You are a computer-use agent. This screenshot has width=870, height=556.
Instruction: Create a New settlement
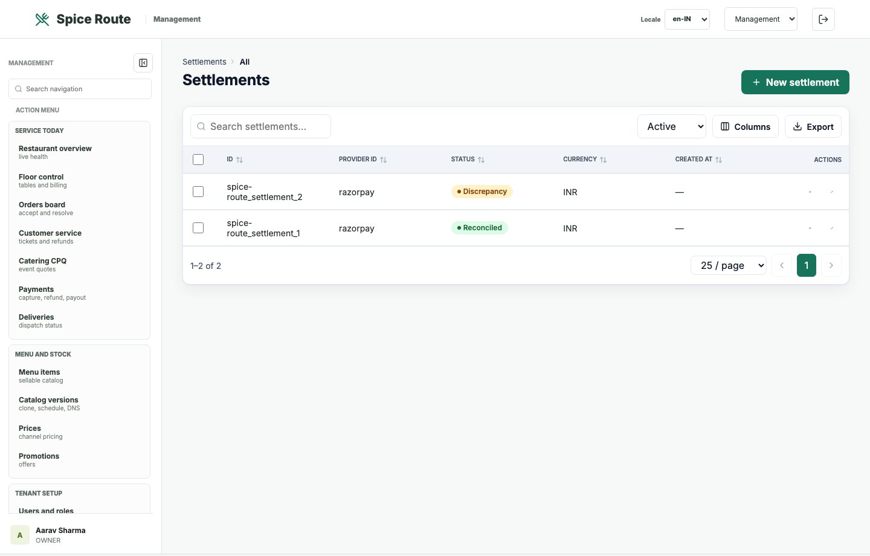[795, 82]
